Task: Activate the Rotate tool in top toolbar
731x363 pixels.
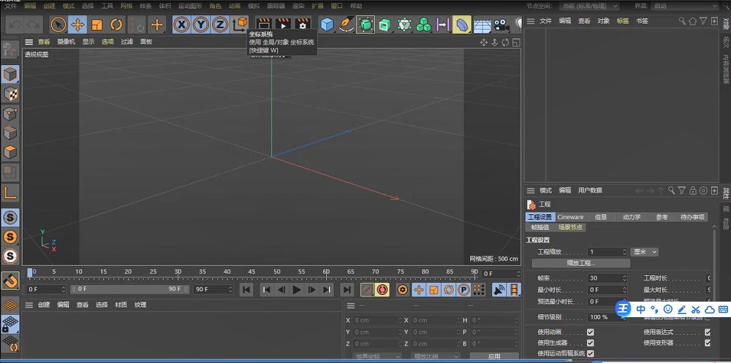Action: pos(115,25)
